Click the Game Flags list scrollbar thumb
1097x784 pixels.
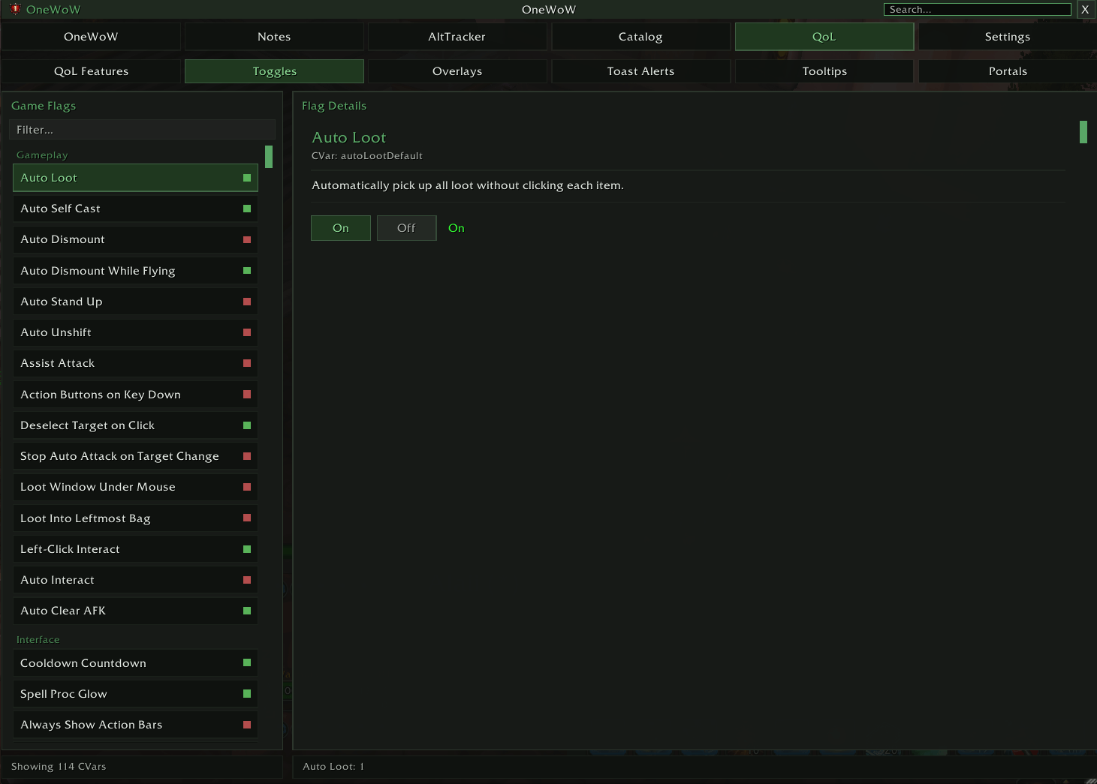pyautogui.click(x=269, y=157)
